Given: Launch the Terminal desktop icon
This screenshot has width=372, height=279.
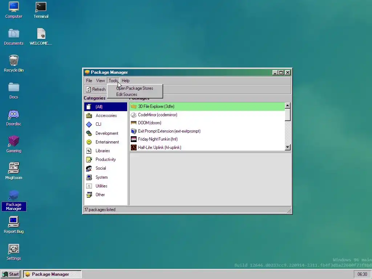Looking at the screenshot, I should pos(41,10).
